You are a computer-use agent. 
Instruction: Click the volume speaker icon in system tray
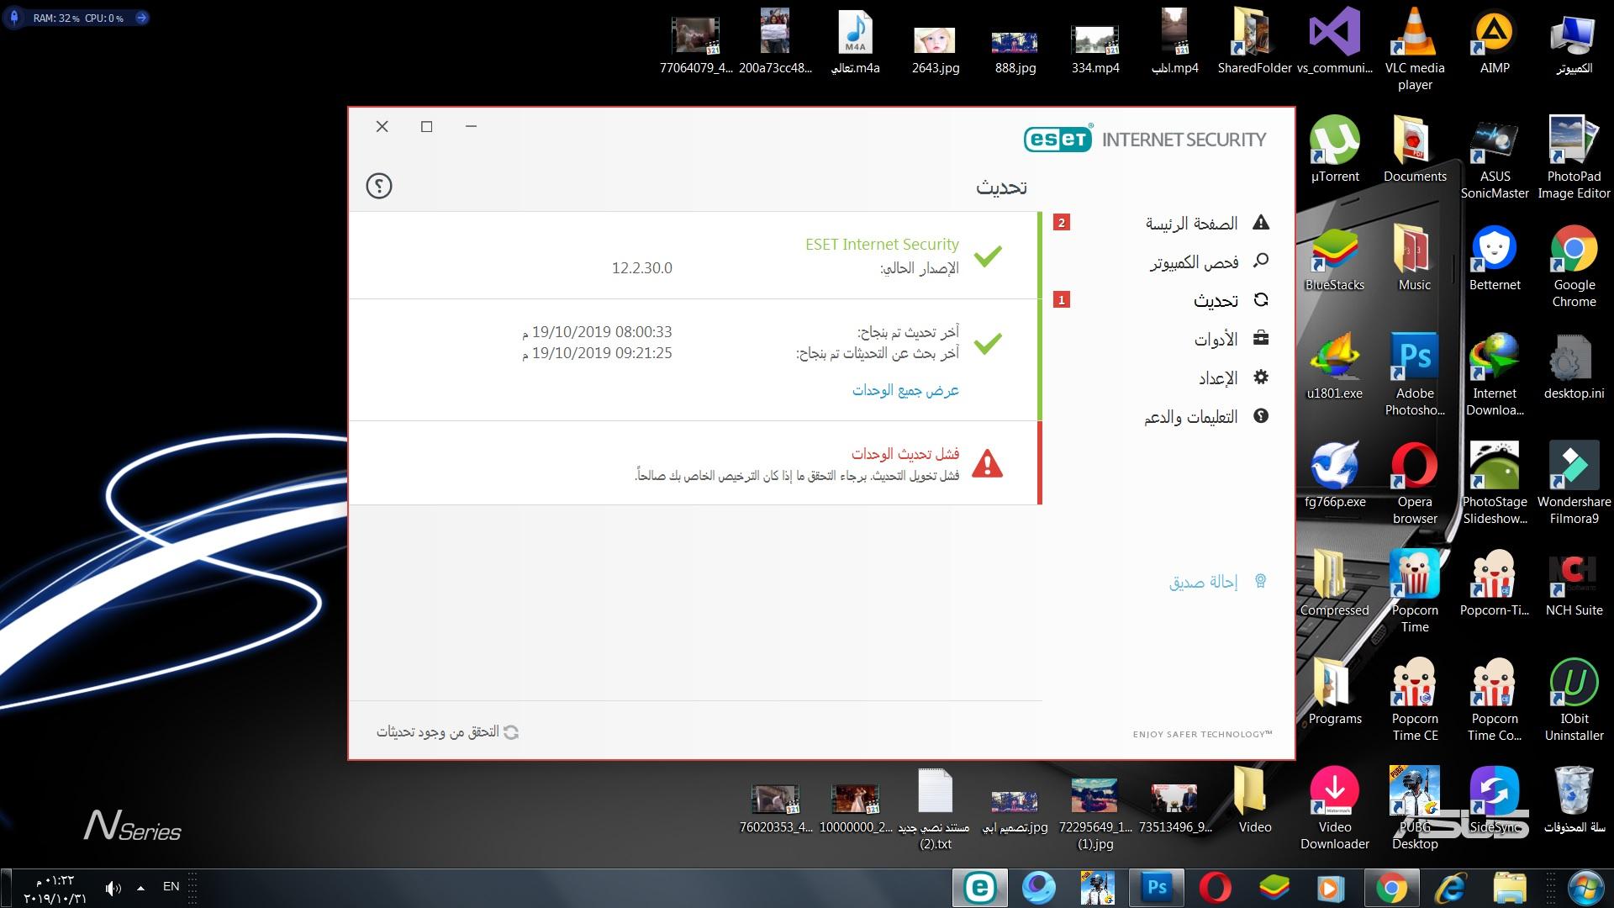coord(113,887)
